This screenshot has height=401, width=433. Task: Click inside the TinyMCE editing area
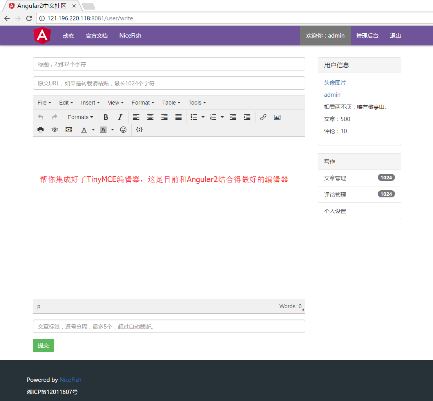[x=169, y=218]
